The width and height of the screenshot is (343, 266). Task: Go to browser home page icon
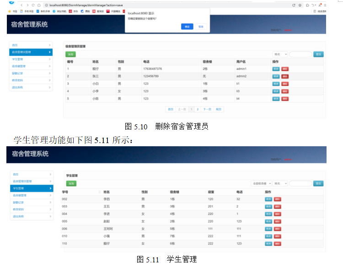click(39, 5)
